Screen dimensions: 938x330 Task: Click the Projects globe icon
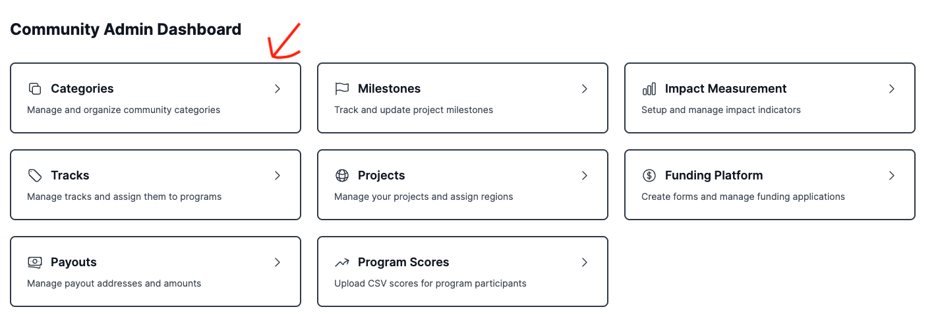pos(342,176)
